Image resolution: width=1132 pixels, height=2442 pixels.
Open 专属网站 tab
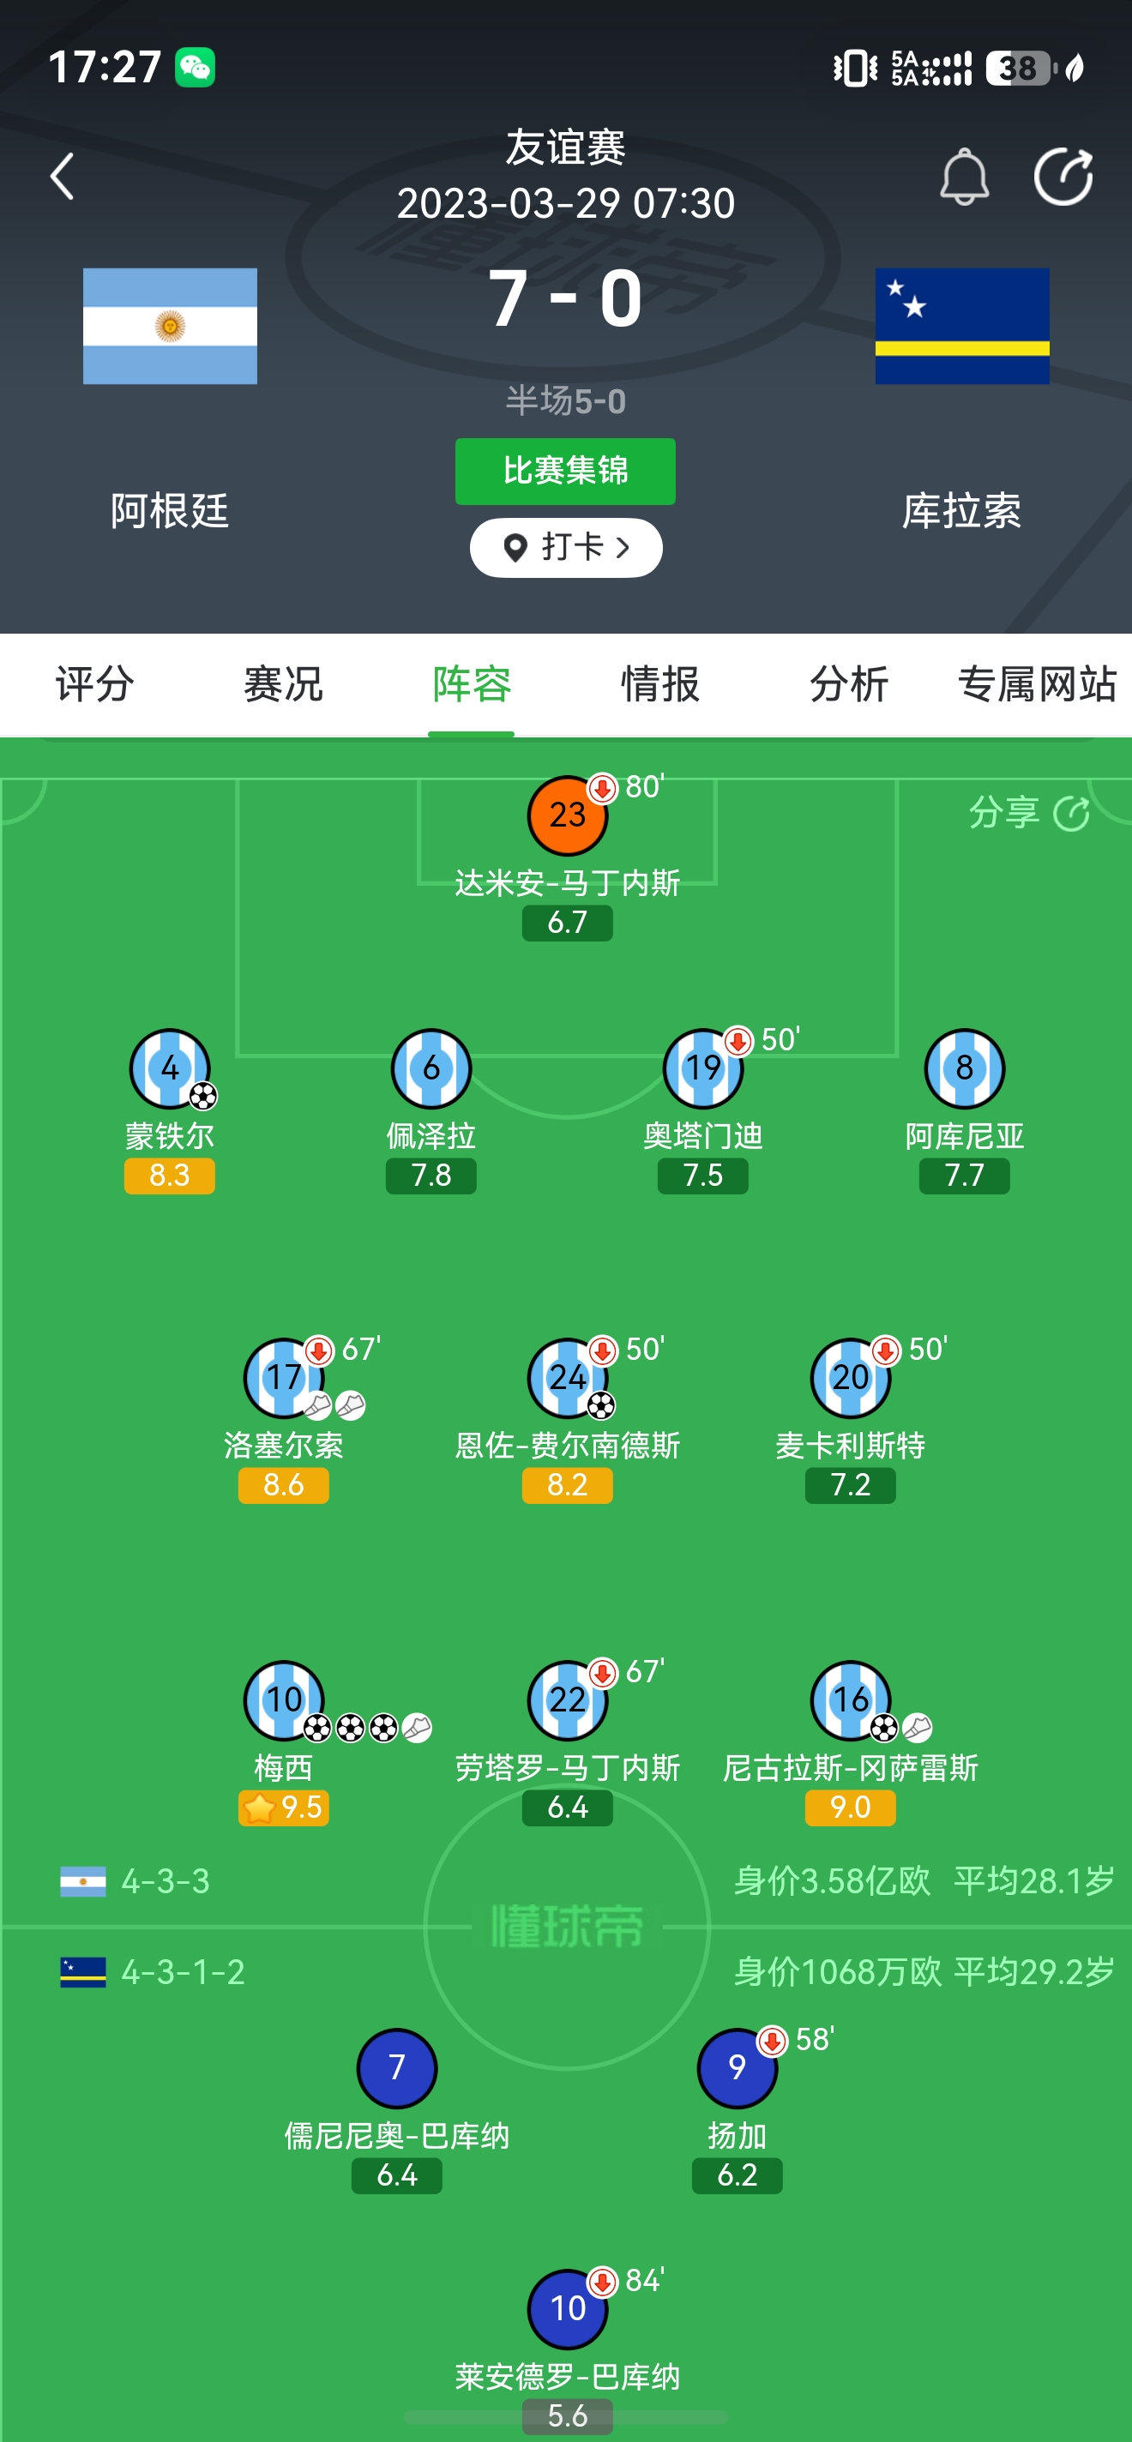[x=1037, y=684]
